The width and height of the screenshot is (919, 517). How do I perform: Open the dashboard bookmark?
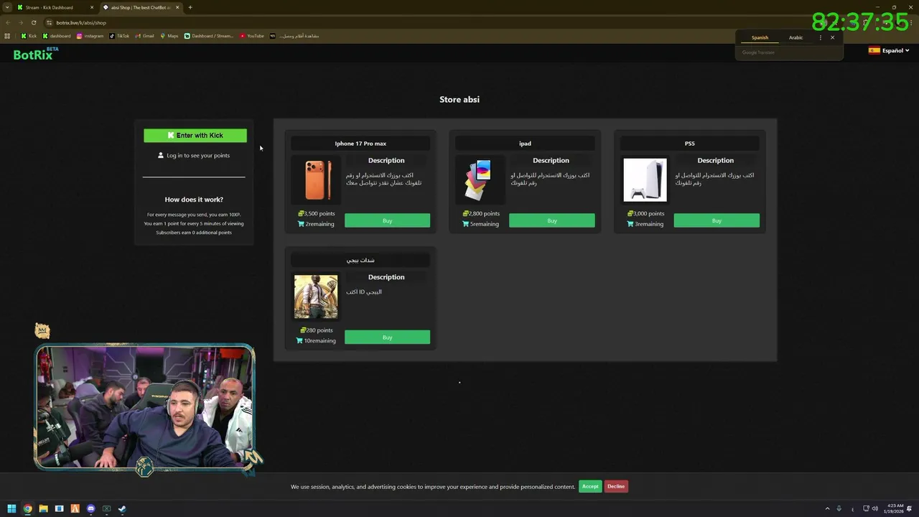(57, 36)
